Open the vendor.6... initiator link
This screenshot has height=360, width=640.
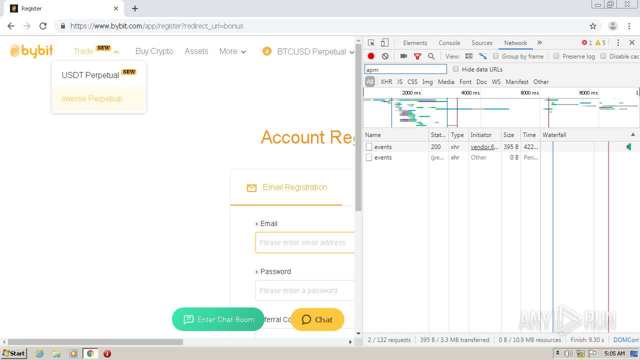[484, 147]
